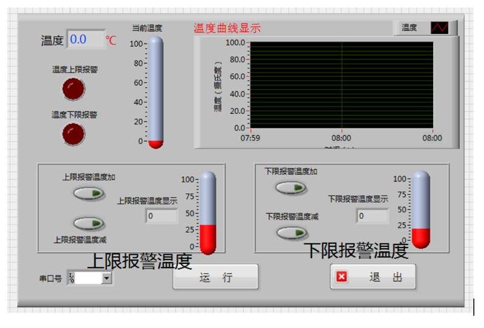Click the black temperature curve chart area
This screenshot has width=484, height=328.
[342, 85]
